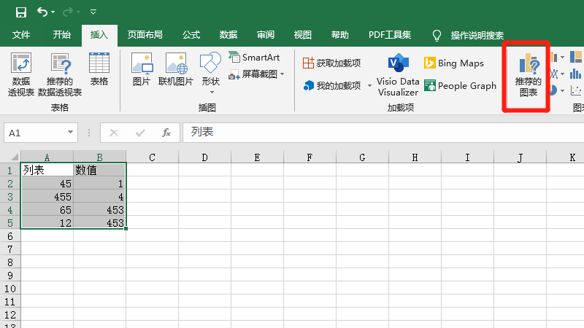584x328 pixels.
Task: Click the formula bar enter checkmark
Action: [x=140, y=133]
